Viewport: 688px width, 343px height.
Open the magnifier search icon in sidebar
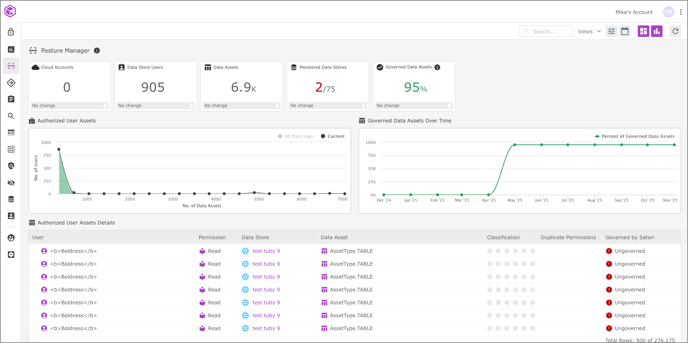coord(11,116)
